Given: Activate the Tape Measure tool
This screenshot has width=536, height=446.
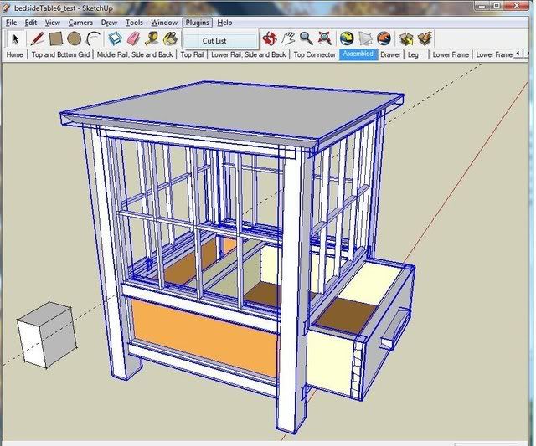Looking at the screenshot, I should point(152,38).
